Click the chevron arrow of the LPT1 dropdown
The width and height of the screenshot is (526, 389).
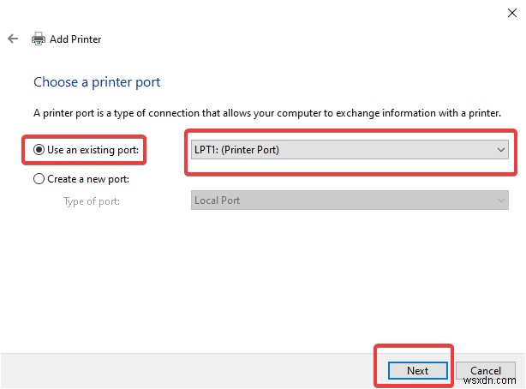coord(501,150)
